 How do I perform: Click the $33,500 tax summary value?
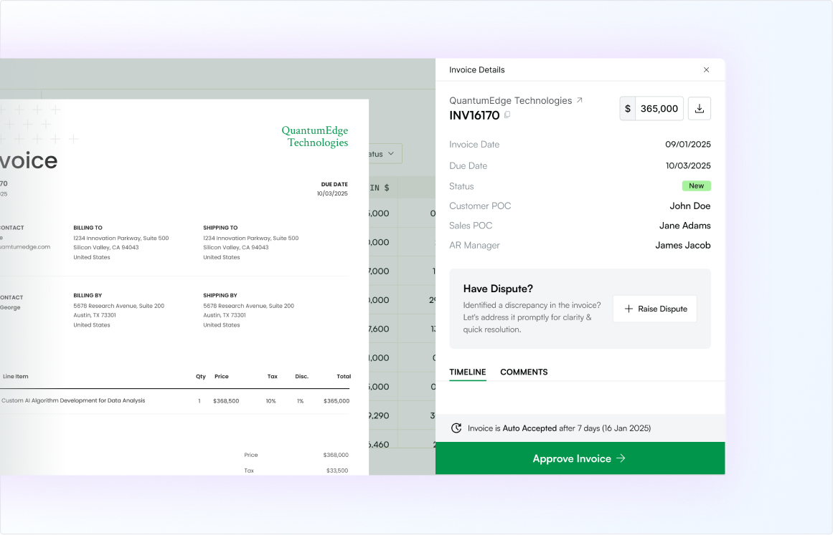click(337, 471)
